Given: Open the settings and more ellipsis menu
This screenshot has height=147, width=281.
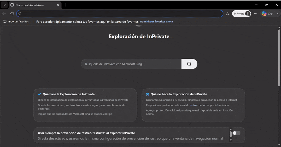Looking at the screenshot, I should 256,14.
